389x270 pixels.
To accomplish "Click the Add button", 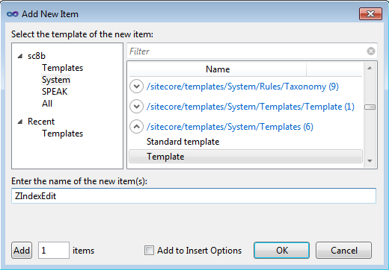I will 22,251.
